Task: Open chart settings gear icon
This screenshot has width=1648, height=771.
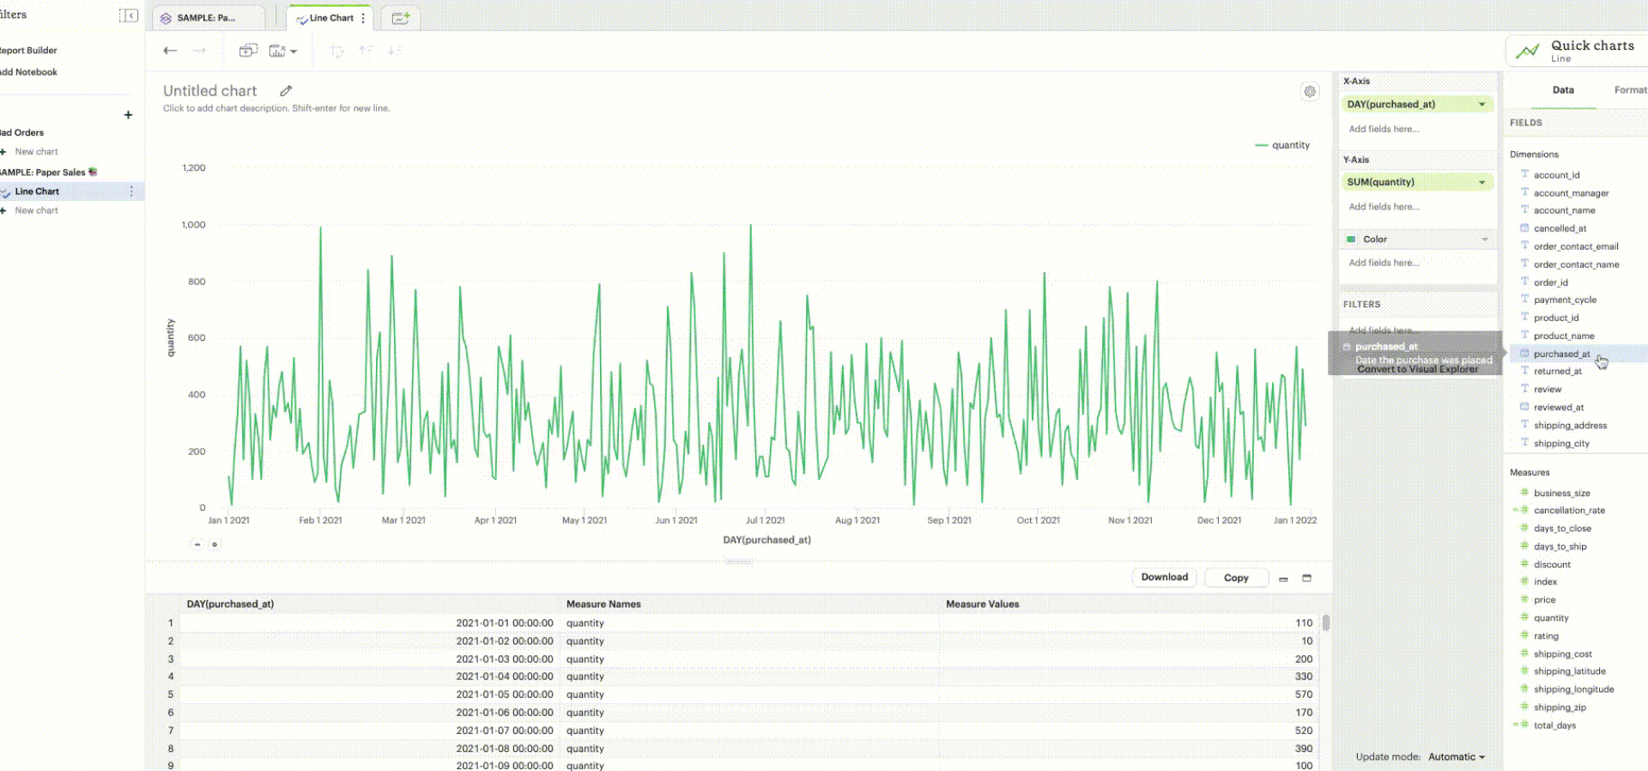Action: [x=1310, y=92]
